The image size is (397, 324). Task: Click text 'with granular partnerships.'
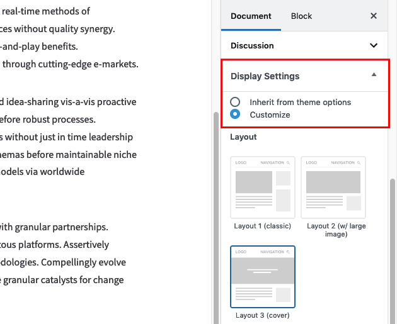[x=54, y=227]
